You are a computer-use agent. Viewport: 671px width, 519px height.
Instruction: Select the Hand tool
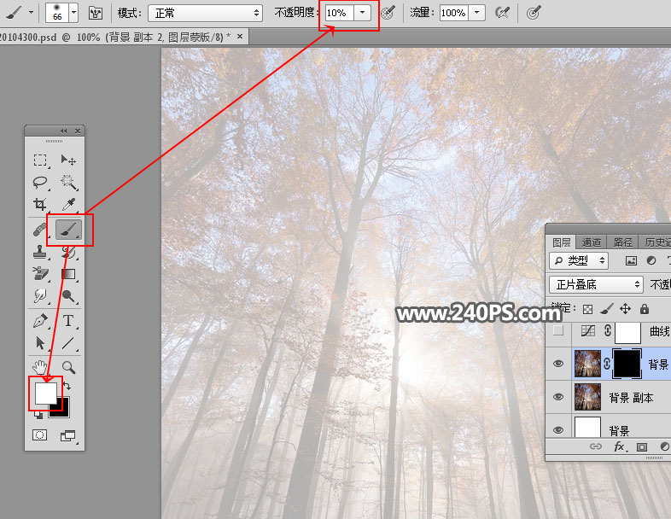[40, 368]
